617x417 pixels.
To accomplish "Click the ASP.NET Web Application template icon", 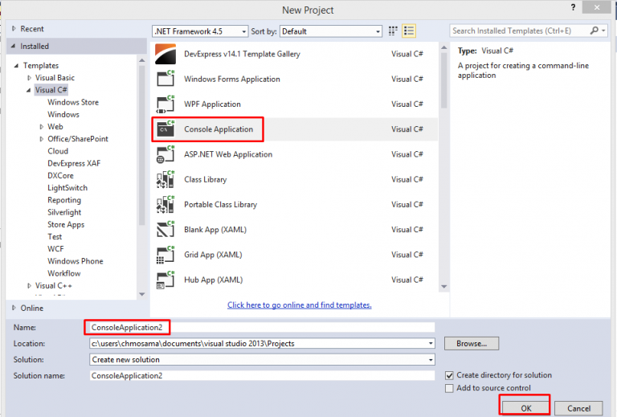I will (x=165, y=154).
